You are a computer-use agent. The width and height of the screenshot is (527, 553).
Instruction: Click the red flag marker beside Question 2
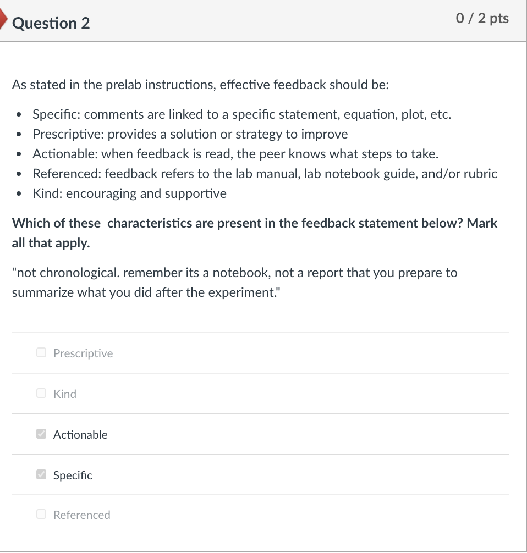tap(3, 19)
